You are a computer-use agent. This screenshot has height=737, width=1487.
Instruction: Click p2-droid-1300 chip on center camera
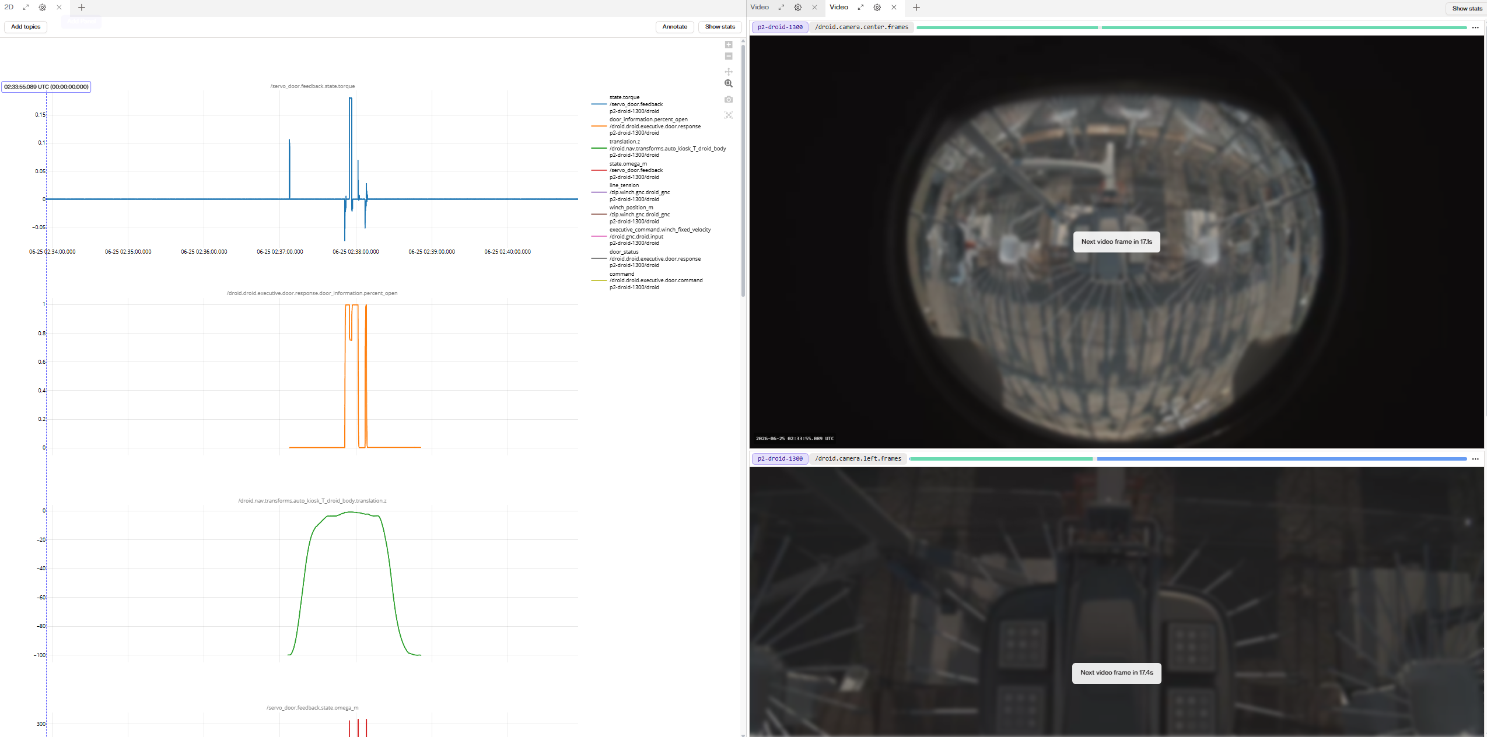(780, 27)
